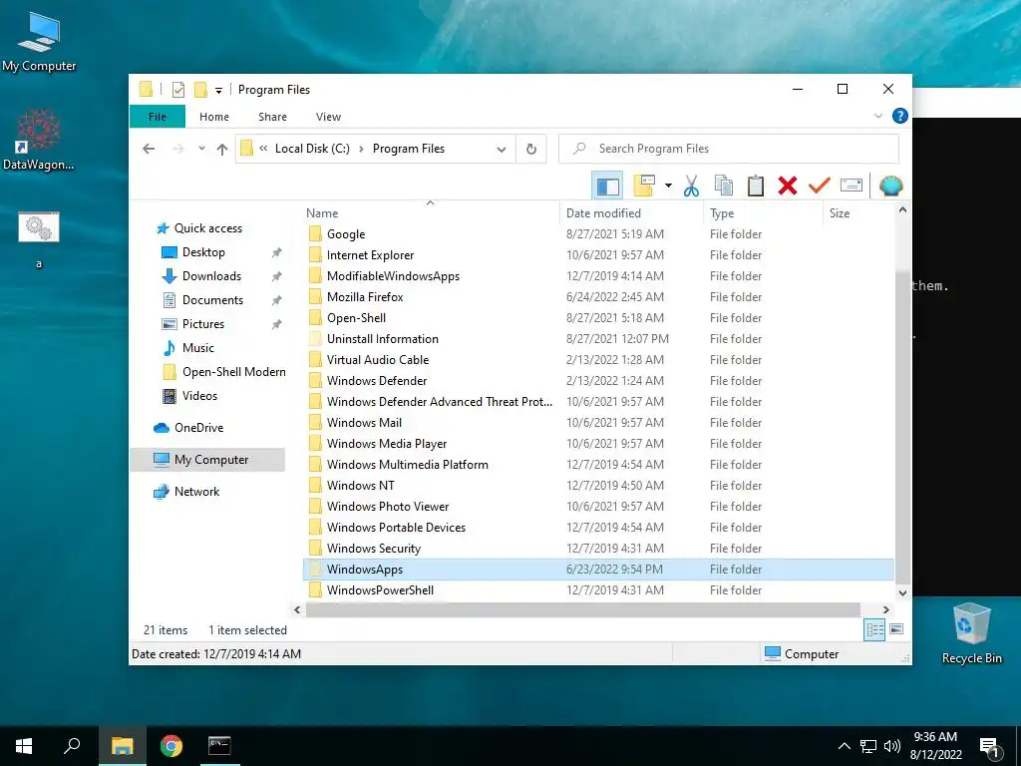Expand the address bar history dropdown
This screenshot has height=766, width=1021.
(x=502, y=150)
